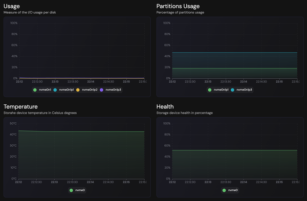Image resolution: width=307 pixels, height=201 pixels.
Task: Click the 30°C axis label on Temperature chart
Action: click(x=13, y=146)
